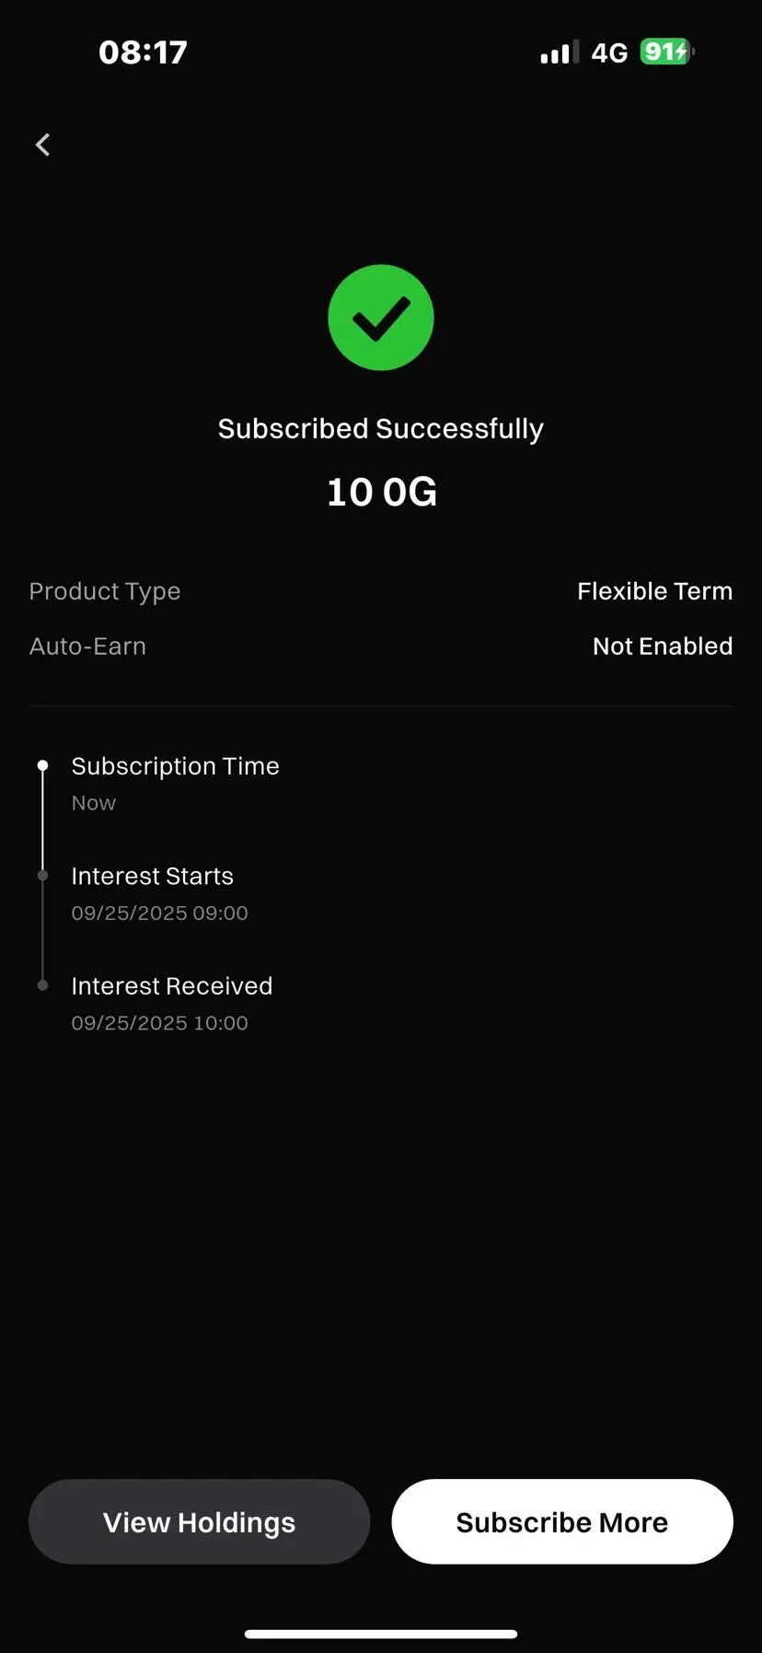
Task: Tap the Subscribe More button
Action: tap(562, 1521)
